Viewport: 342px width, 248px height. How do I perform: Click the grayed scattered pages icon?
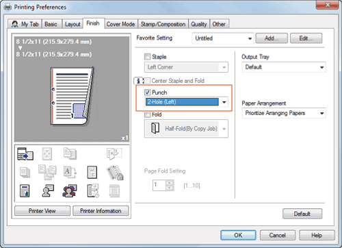click(47, 173)
